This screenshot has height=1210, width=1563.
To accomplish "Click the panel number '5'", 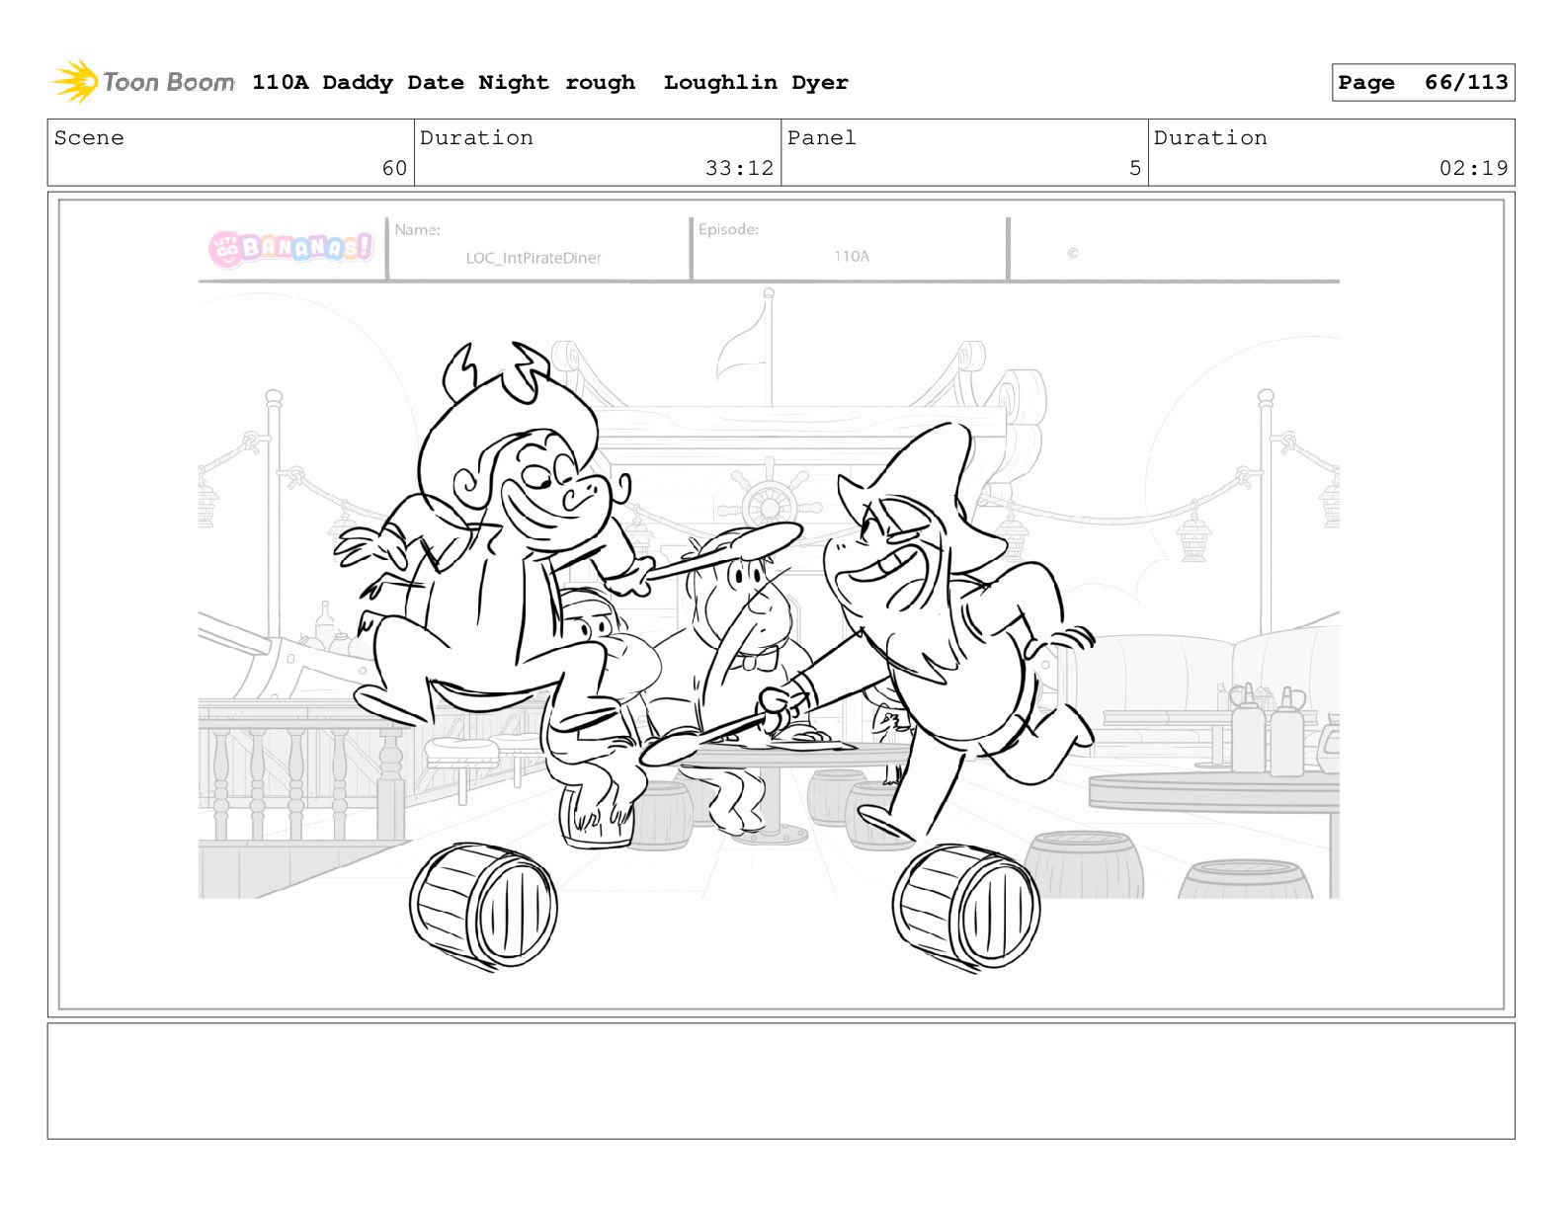I will 1135,168.
